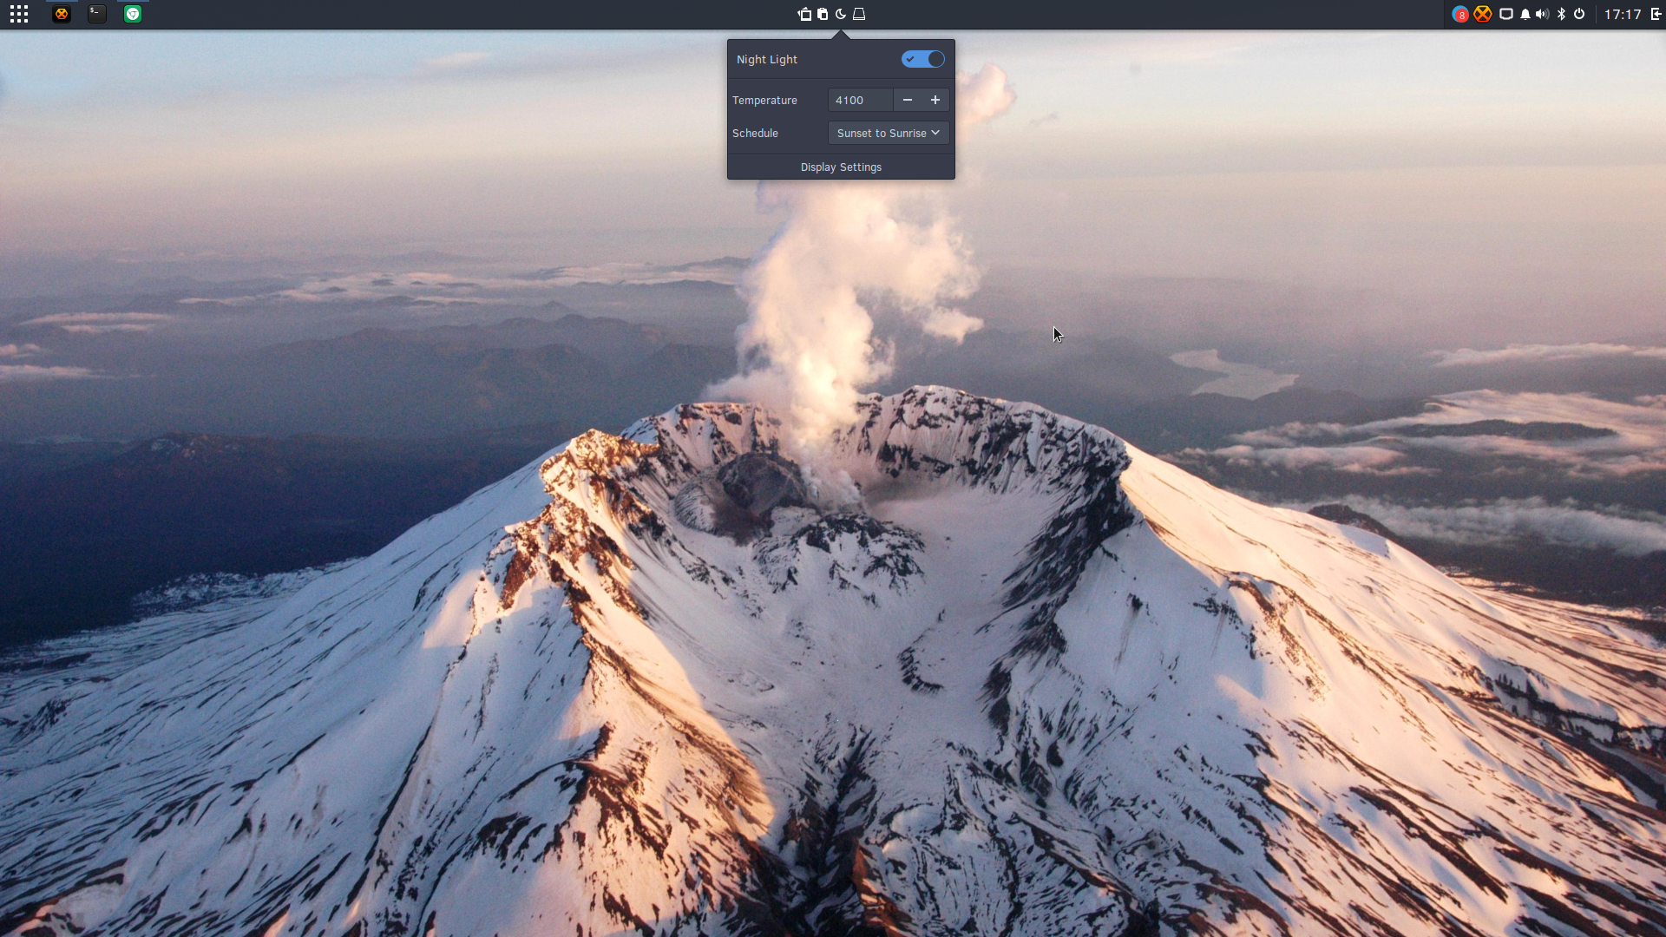Image resolution: width=1666 pixels, height=937 pixels.
Task: Click the caffeine/laptop applet icon
Action: [x=859, y=14]
